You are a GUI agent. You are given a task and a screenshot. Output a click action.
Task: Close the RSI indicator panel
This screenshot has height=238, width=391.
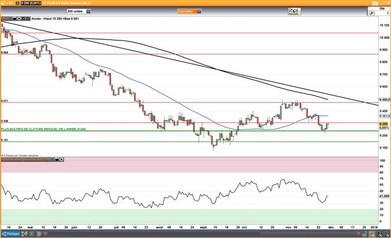(x=62, y=159)
